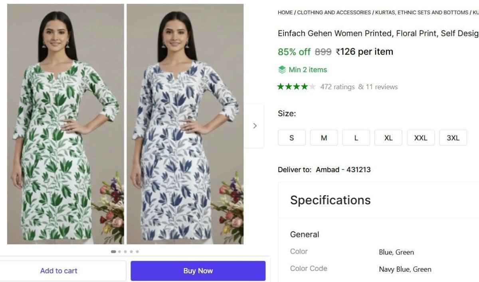The image size is (479, 282).
Task: Click the Add to cart button
Action: coord(59,270)
